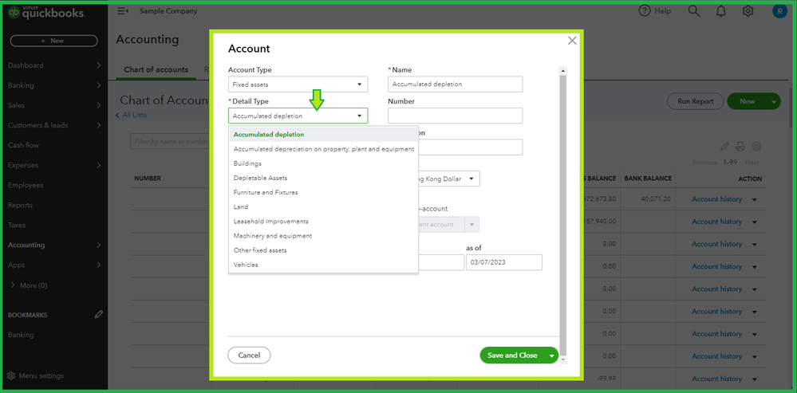This screenshot has width=797, height=393.
Task: Edit bookmarks with pencil icon
Action: click(99, 315)
